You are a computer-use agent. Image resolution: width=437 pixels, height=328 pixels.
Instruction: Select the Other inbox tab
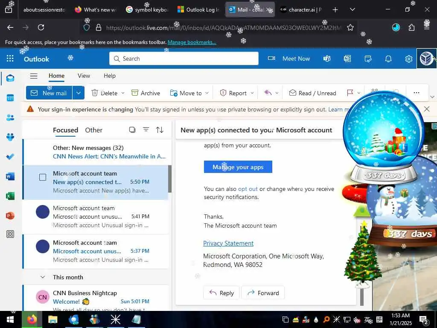click(x=93, y=130)
